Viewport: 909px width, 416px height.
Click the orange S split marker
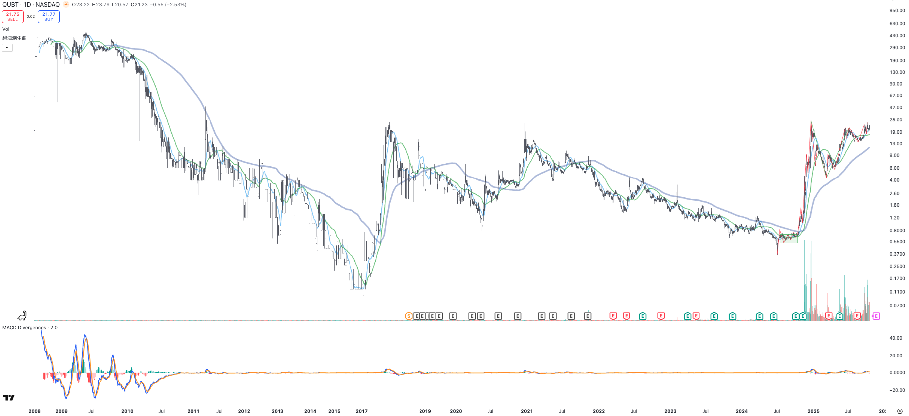pos(409,316)
